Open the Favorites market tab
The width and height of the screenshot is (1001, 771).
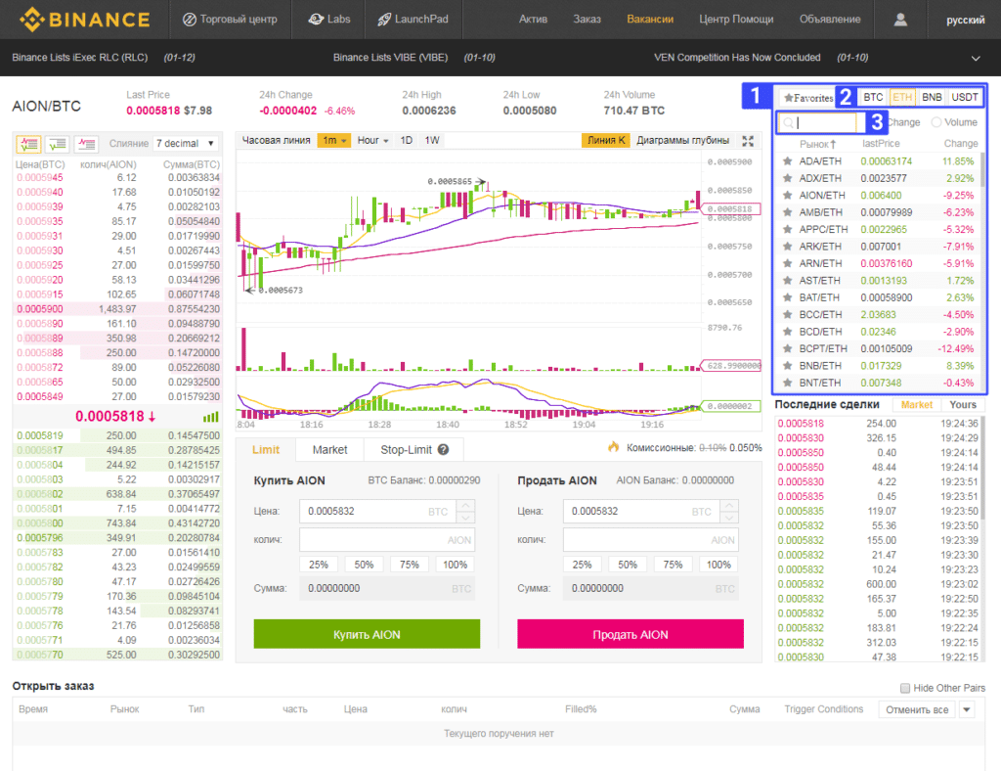coord(808,98)
